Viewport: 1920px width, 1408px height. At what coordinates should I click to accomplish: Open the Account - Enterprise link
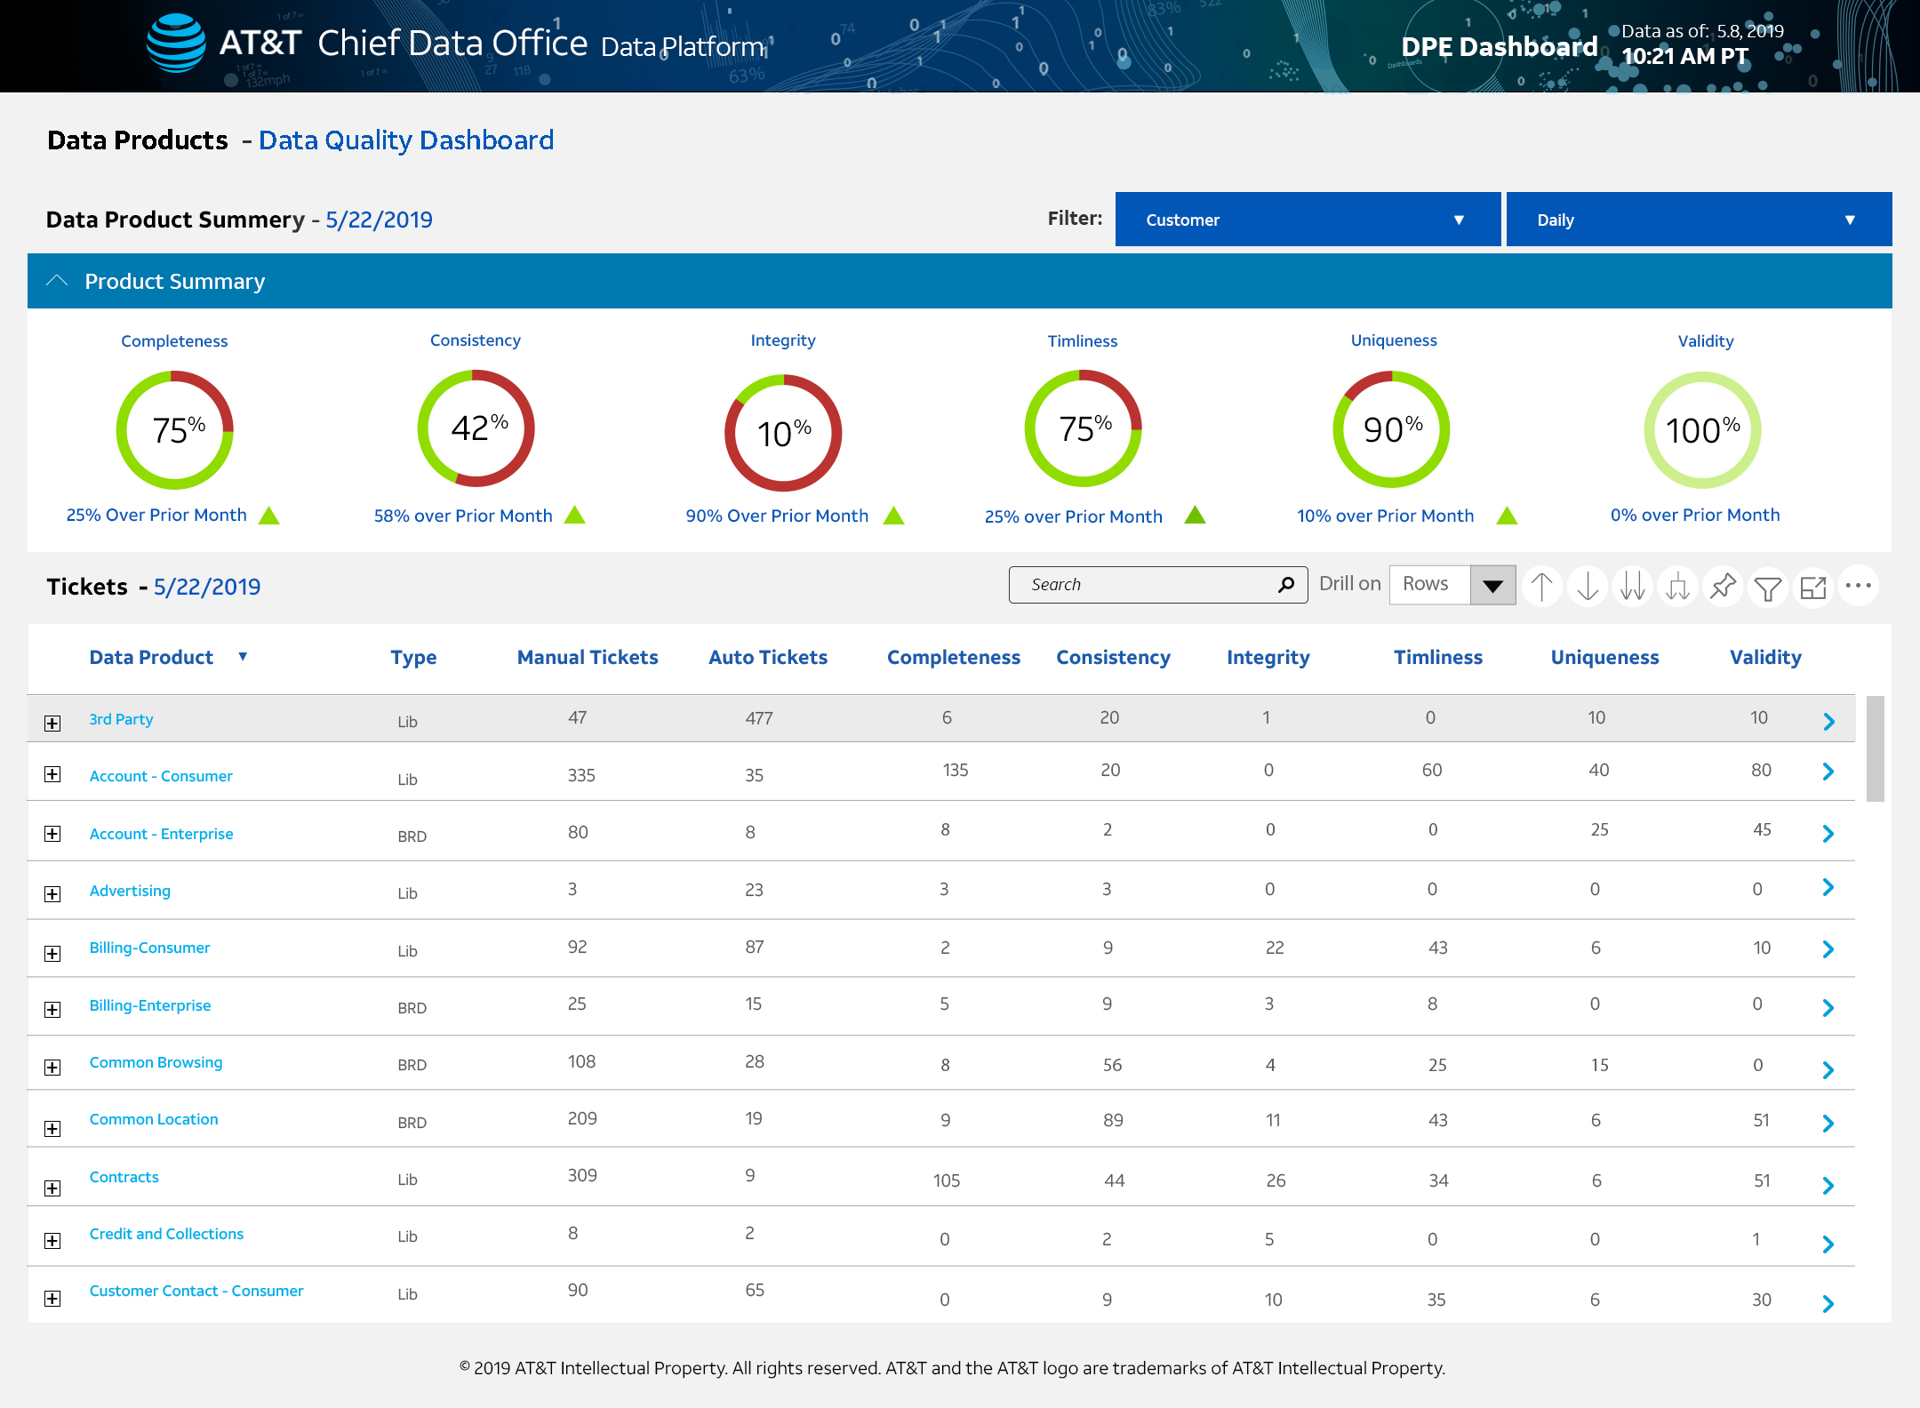161,834
